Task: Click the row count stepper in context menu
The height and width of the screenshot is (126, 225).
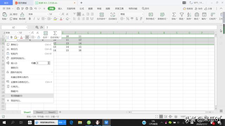Action: click(49, 63)
